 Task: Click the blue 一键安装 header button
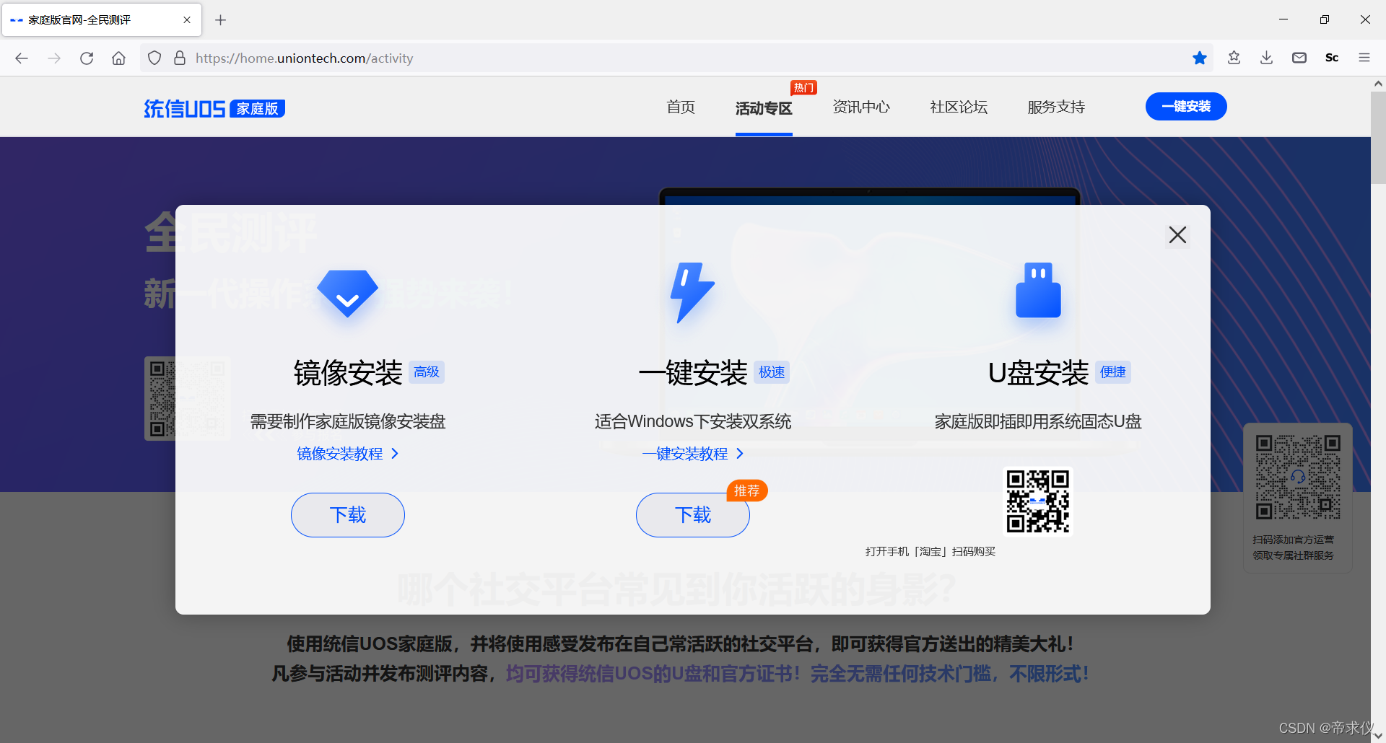(x=1186, y=107)
